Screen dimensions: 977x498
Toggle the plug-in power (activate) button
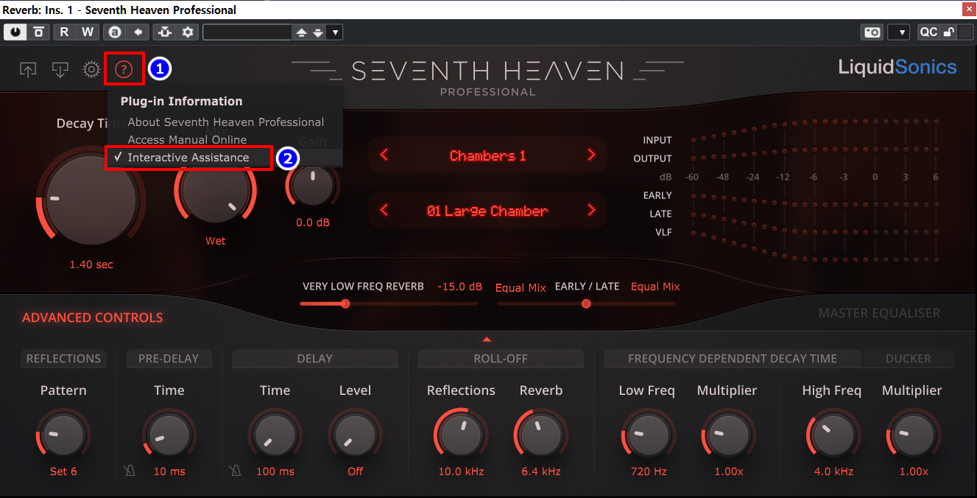pyautogui.click(x=15, y=32)
